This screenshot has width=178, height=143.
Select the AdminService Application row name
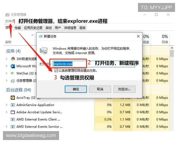click(x=35, y=105)
